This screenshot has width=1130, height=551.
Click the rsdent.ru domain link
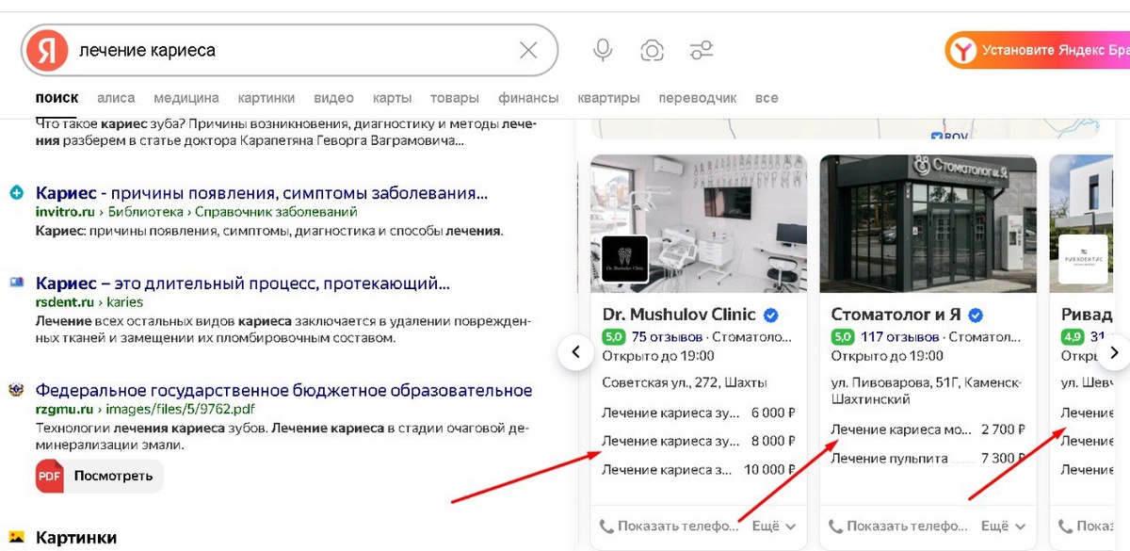(64, 302)
